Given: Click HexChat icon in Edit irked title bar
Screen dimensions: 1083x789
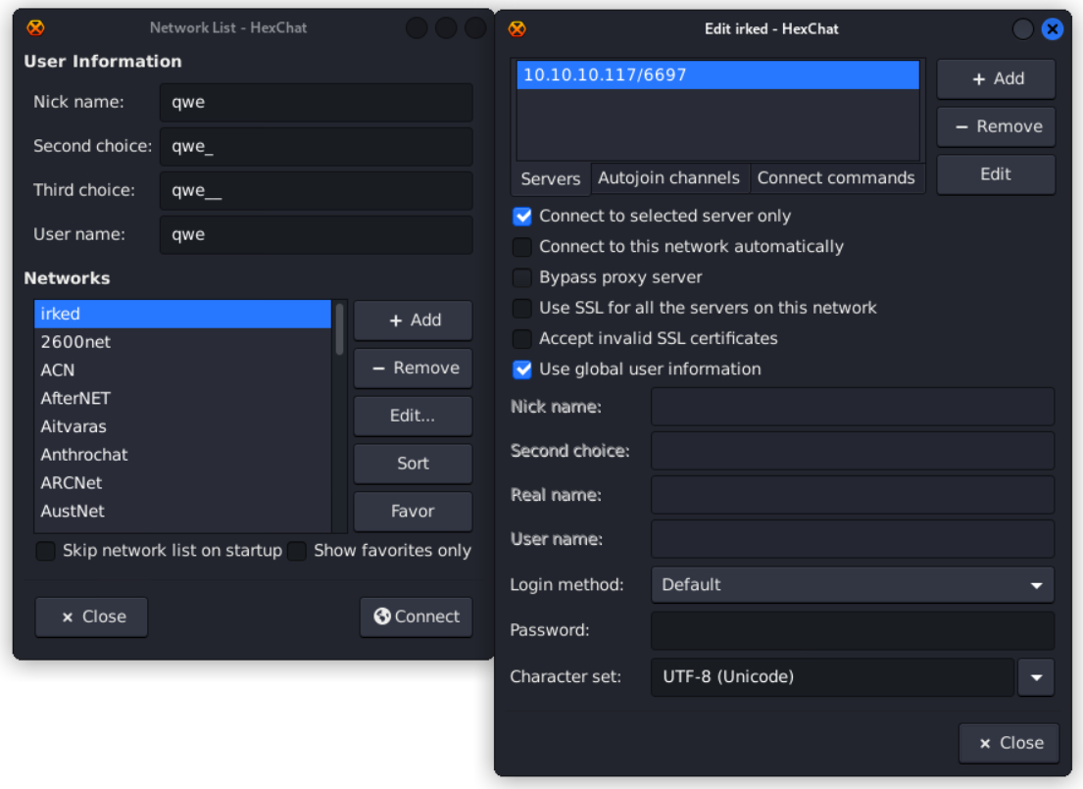Looking at the screenshot, I should (517, 29).
